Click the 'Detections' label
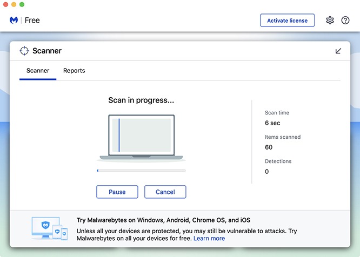This screenshot has width=360, height=257. click(278, 161)
